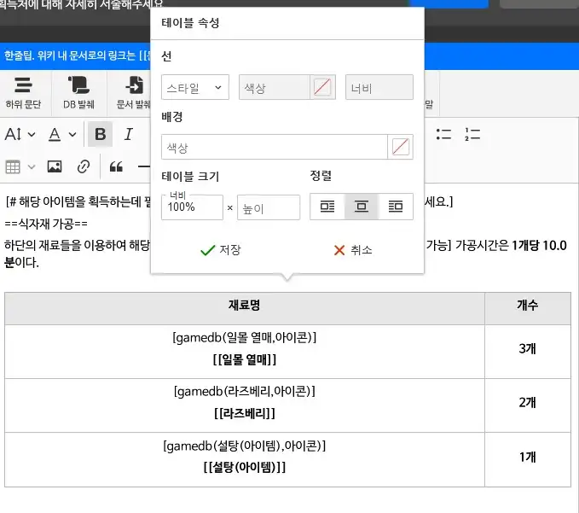Image resolution: width=579 pixels, height=513 pixels.
Task: Click the 문서 발췌 document icon
Action: tap(134, 85)
